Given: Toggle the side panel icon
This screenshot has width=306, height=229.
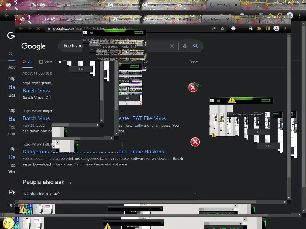Looking at the screenshot, I should pyautogui.click(x=268, y=29).
